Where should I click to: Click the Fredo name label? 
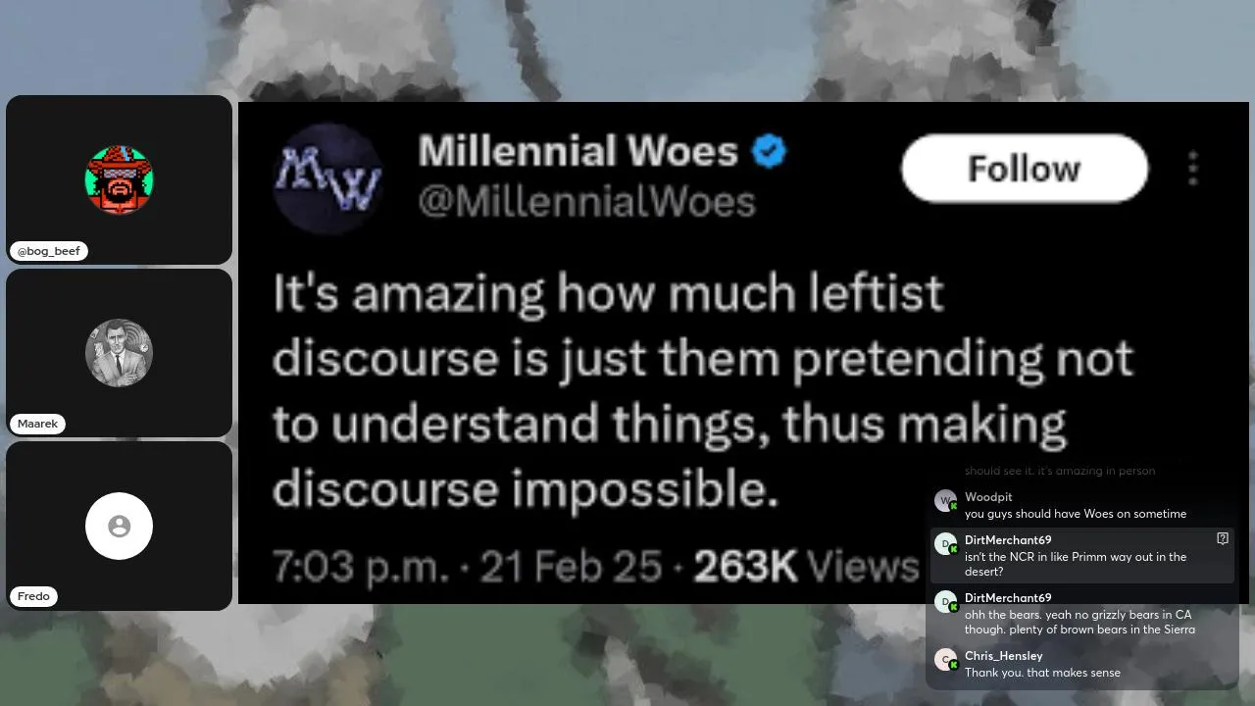click(33, 596)
